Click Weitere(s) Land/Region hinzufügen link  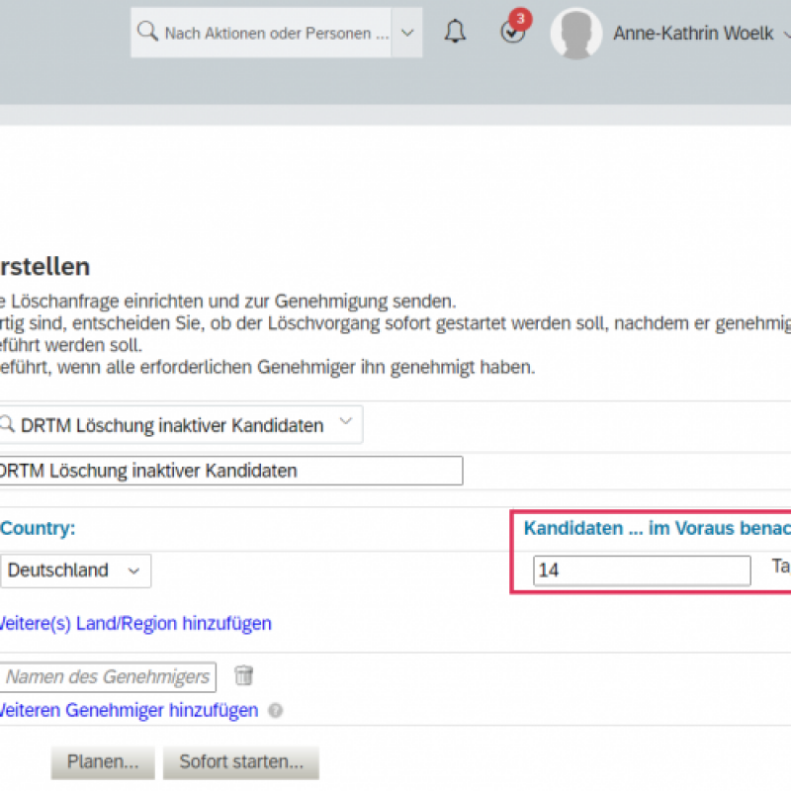pyautogui.click(x=133, y=623)
